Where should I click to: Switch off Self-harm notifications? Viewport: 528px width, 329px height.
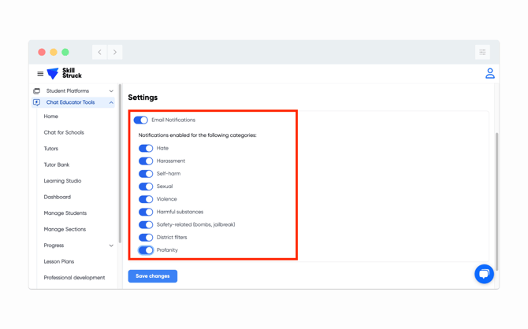point(146,174)
